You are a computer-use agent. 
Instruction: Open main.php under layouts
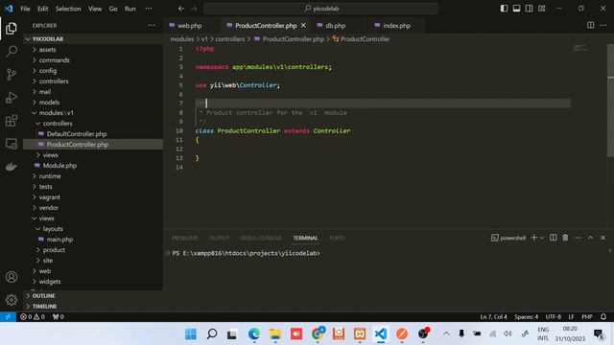pyautogui.click(x=93, y=240)
